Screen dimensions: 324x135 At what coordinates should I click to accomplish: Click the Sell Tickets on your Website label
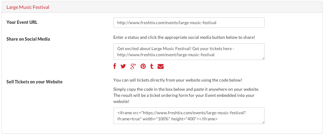[x=34, y=82]
